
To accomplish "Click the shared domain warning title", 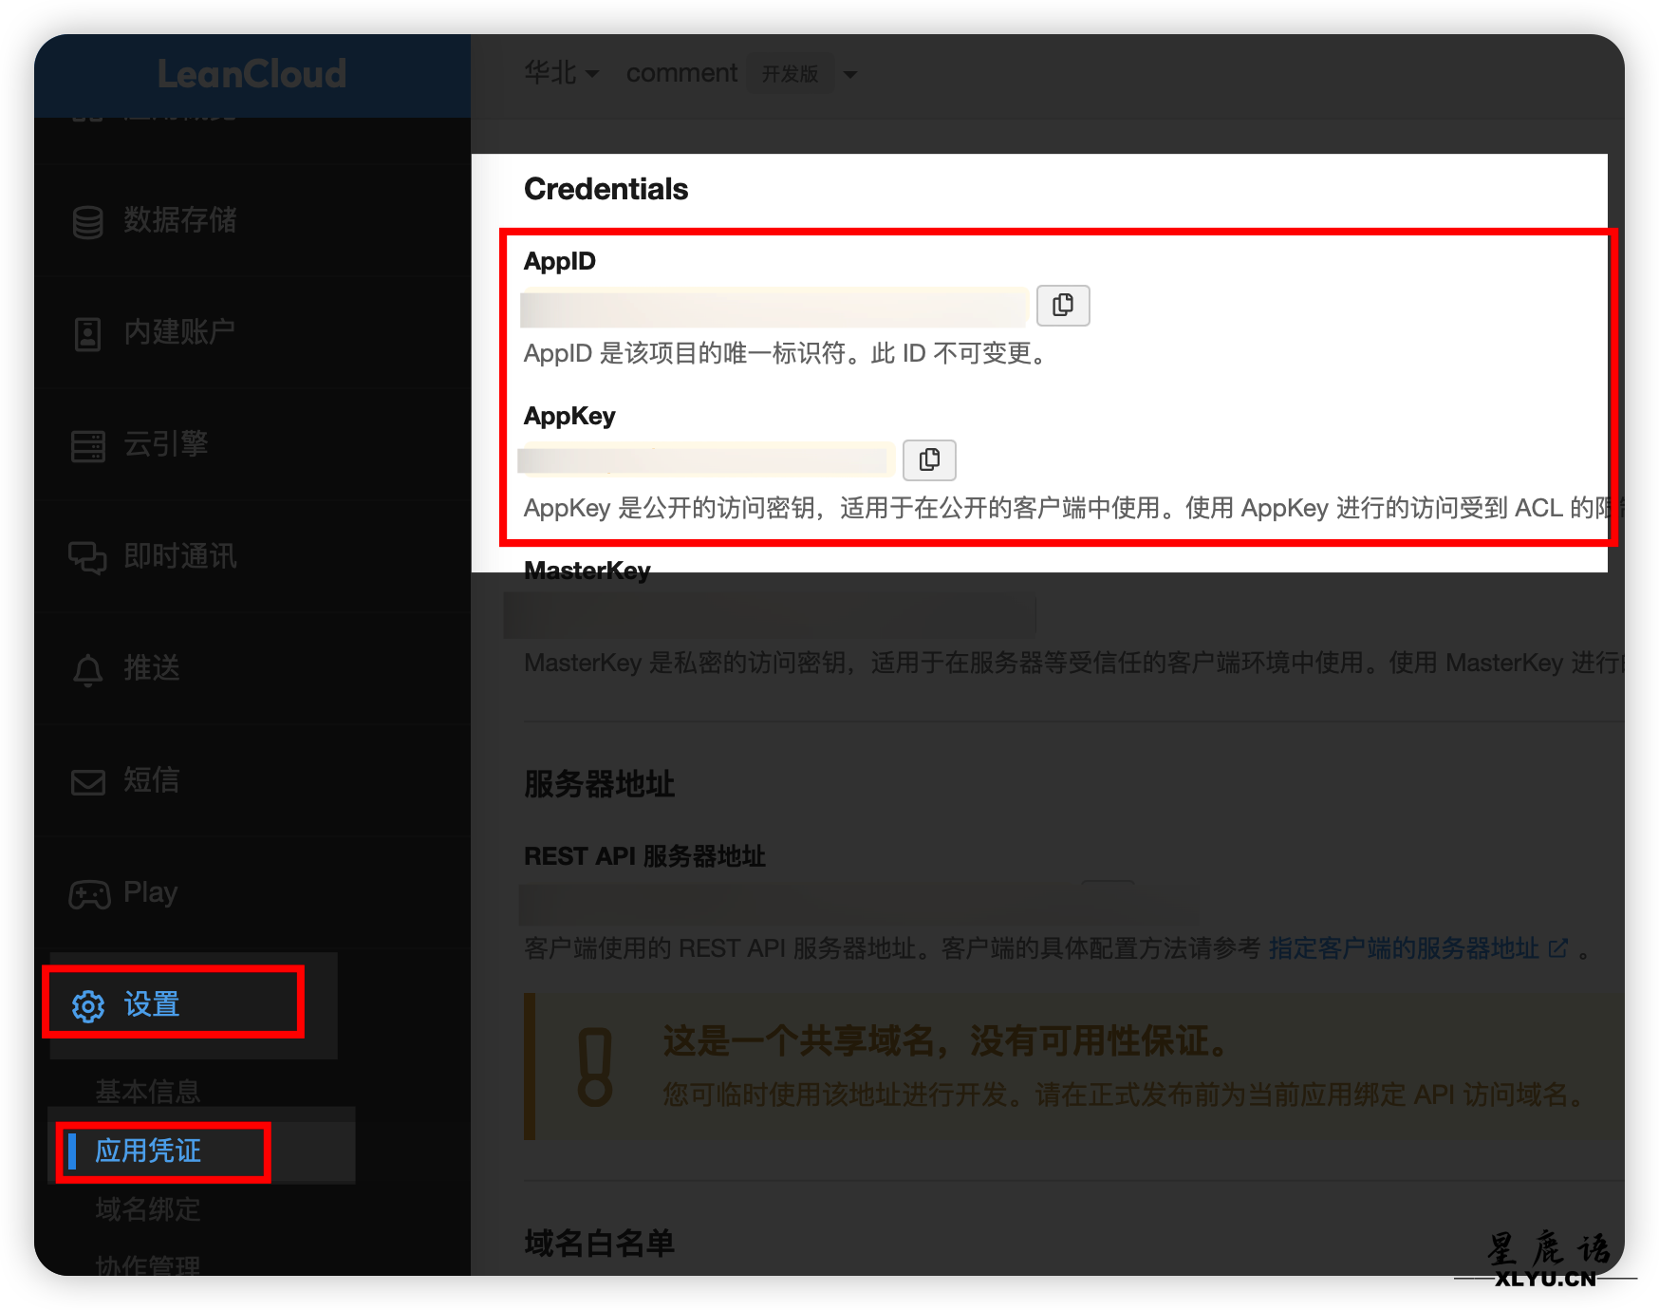I will tap(946, 1041).
